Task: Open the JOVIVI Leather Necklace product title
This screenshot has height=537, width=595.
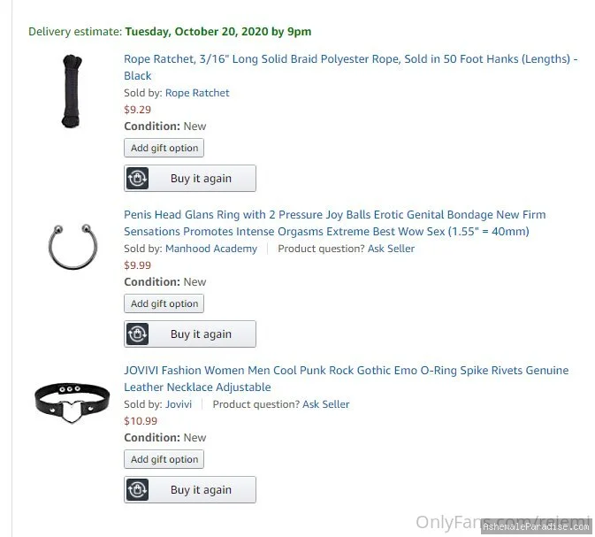Action: point(346,379)
